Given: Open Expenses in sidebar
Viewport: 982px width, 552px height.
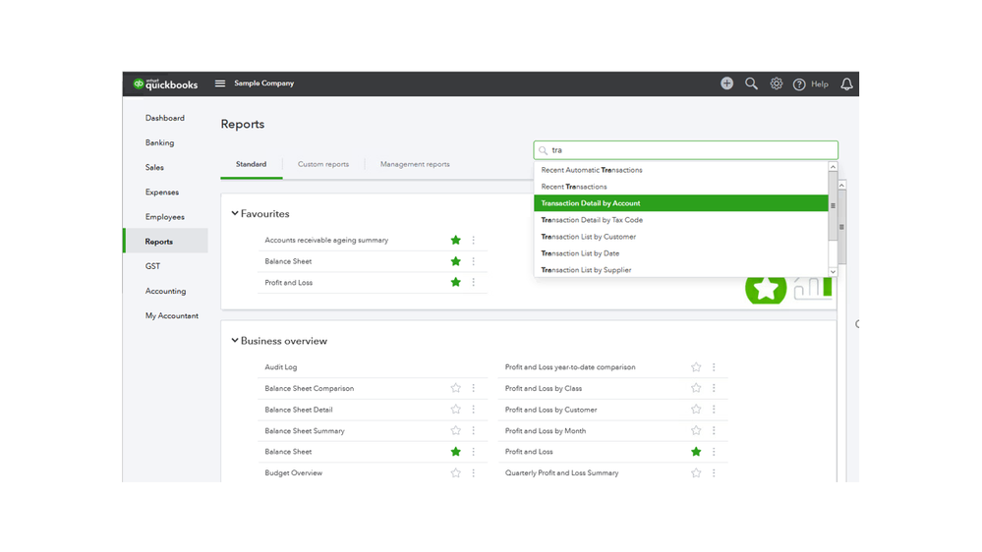Looking at the screenshot, I should [x=162, y=193].
